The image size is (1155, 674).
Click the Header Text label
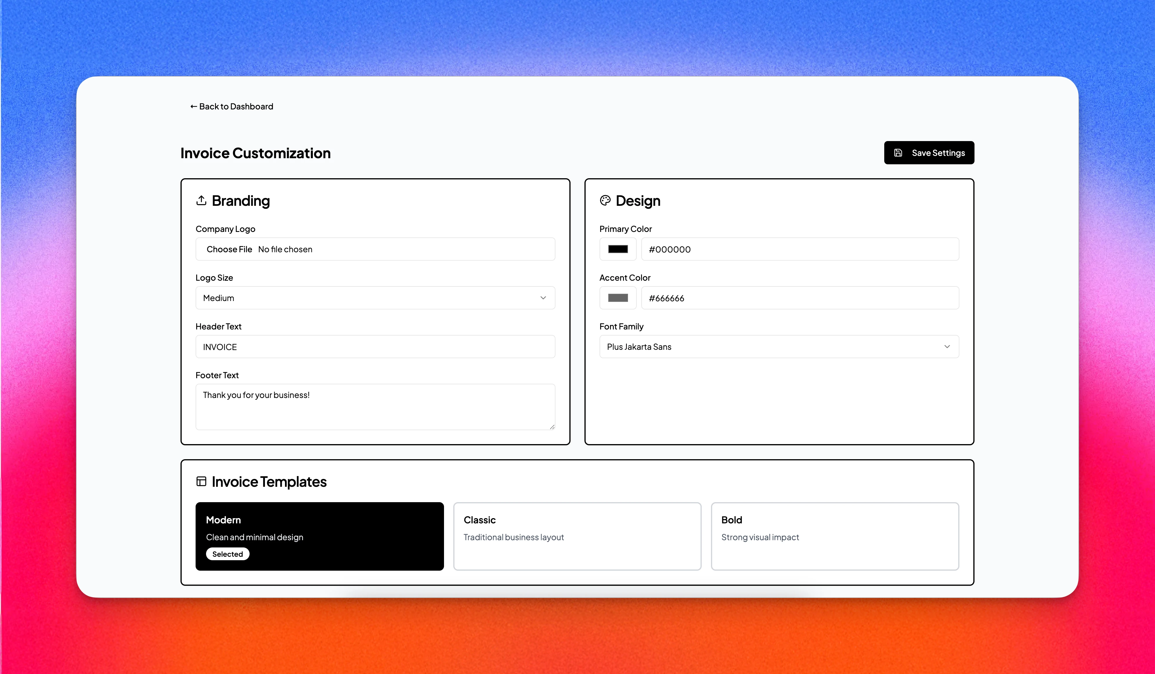218,327
